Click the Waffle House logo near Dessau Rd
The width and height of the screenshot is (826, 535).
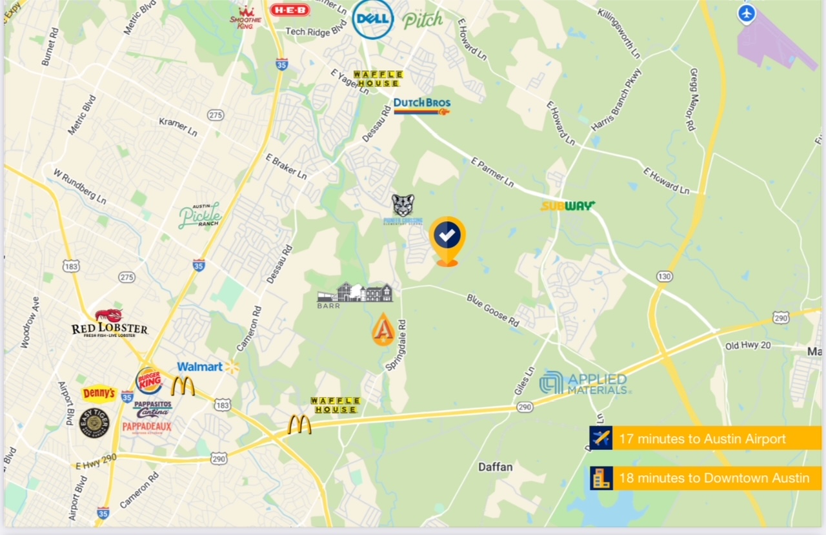coord(378,79)
